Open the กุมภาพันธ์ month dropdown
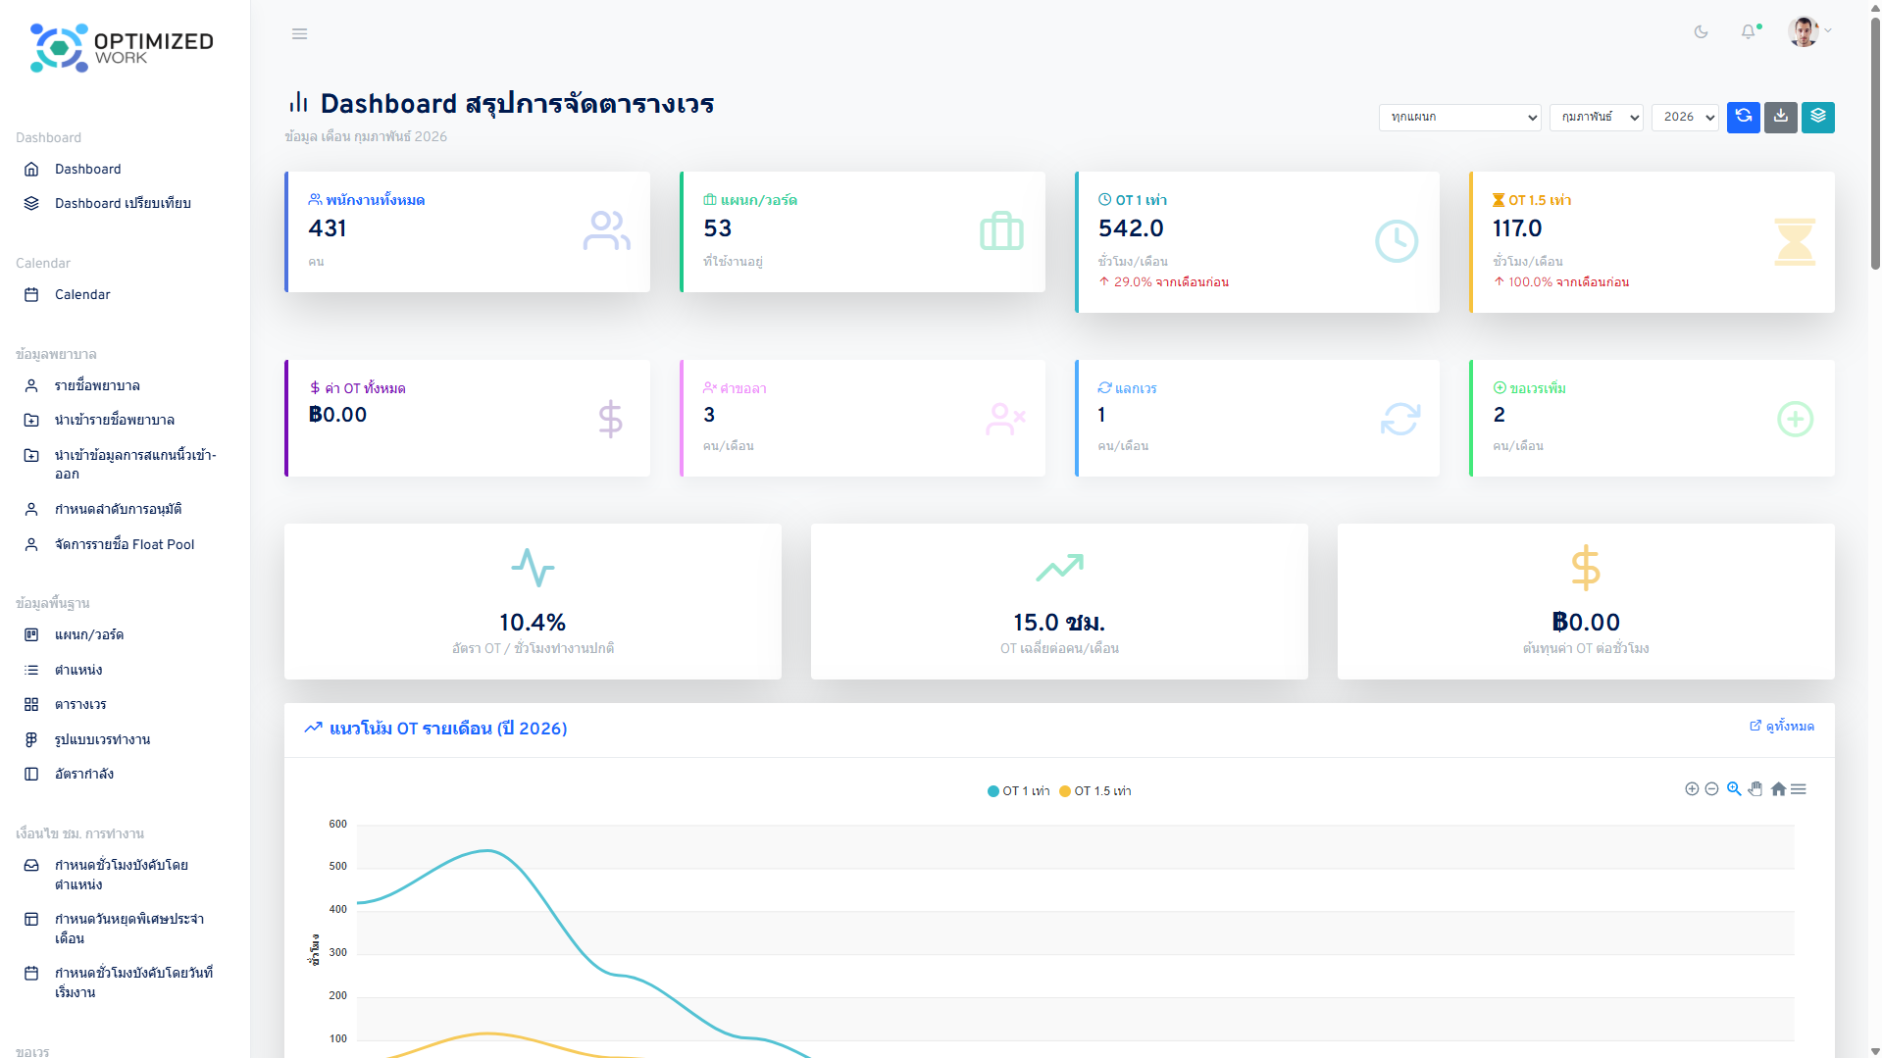The width and height of the screenshot is (1882, 1058). click(1597, 118)
